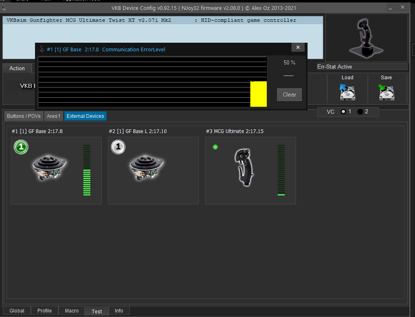Open the Buttons / POVs tab
The width and height of the screenshot is (415, 317).
[x=24, y=116]
